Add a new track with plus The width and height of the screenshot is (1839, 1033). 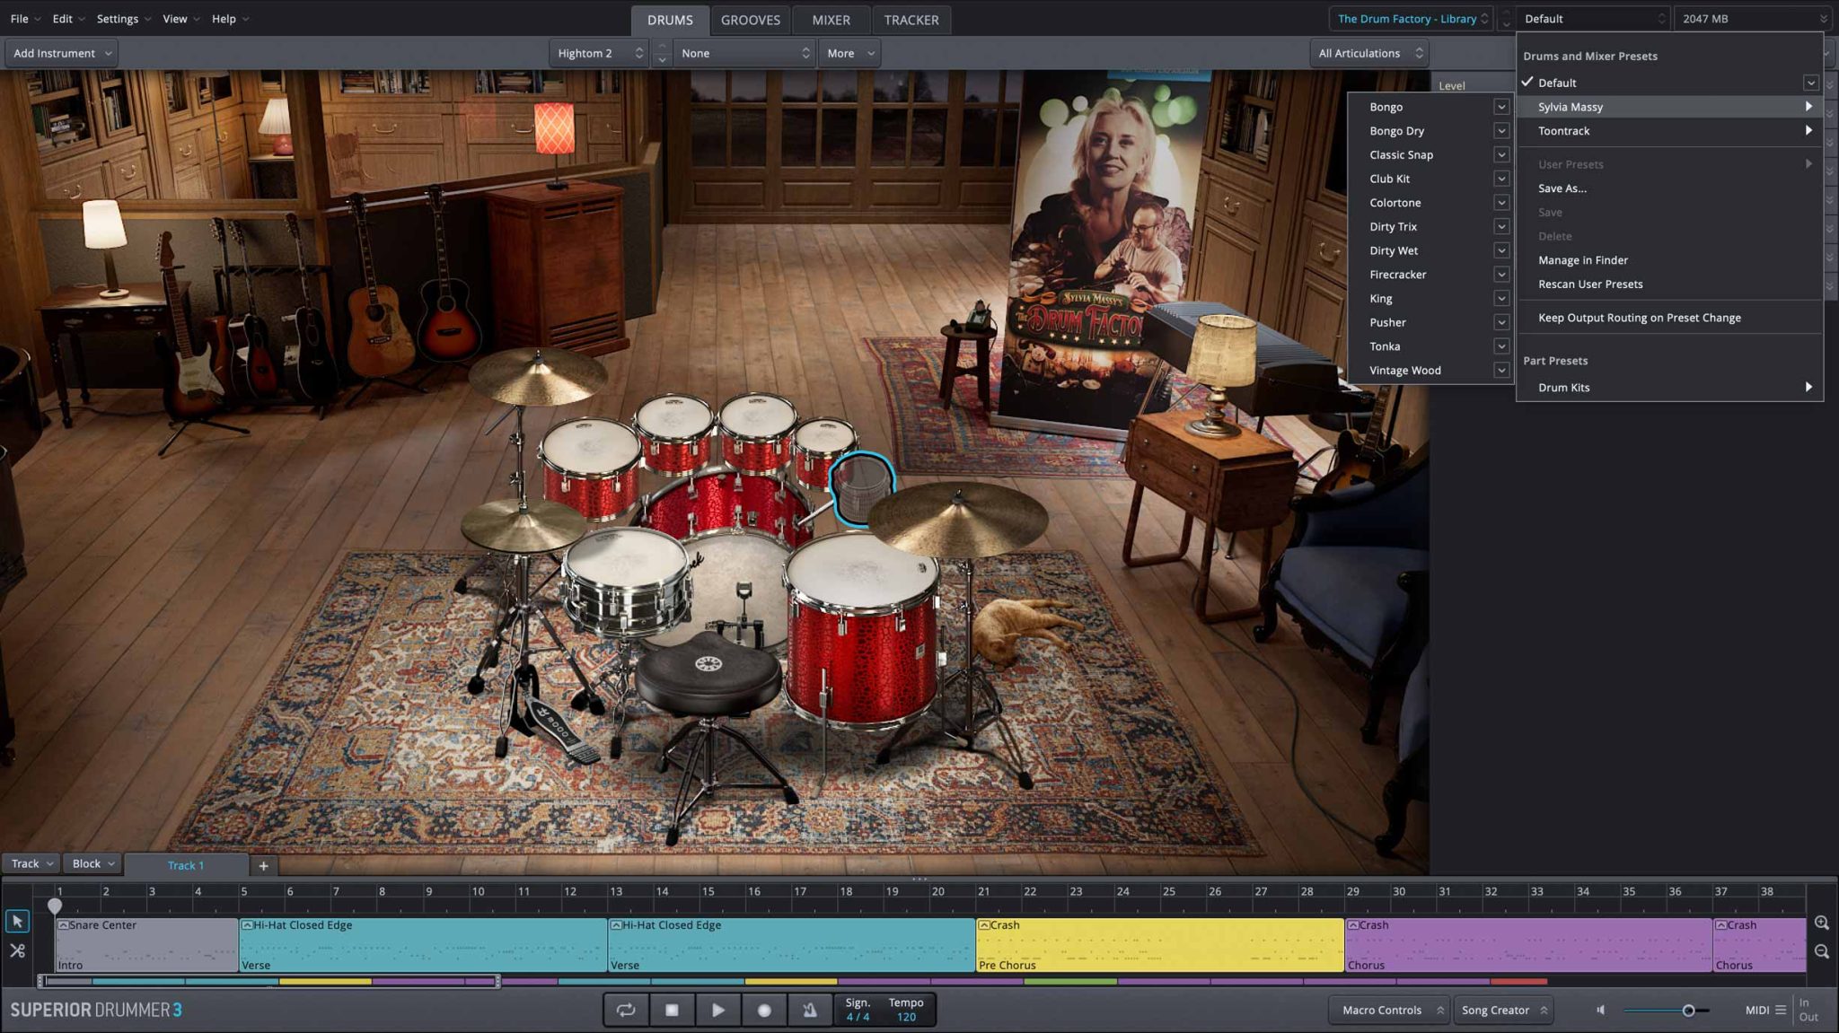(263, 865)
